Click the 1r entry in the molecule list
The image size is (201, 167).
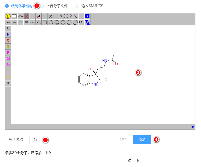[x=10, y=160]
